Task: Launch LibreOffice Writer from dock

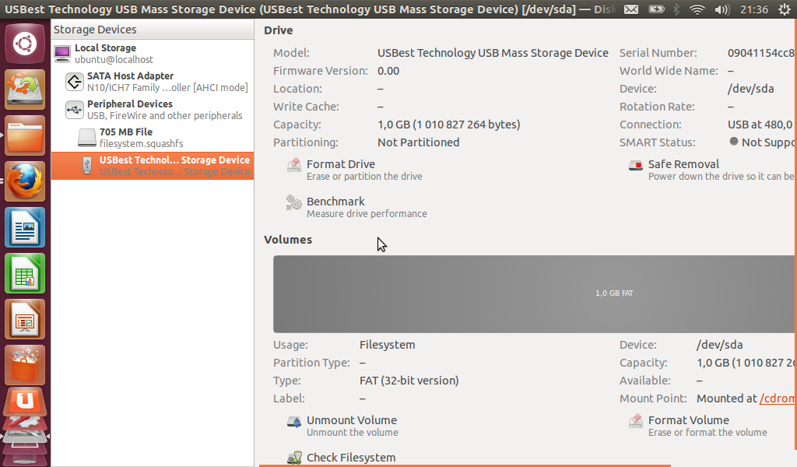Action: [25, 228]
